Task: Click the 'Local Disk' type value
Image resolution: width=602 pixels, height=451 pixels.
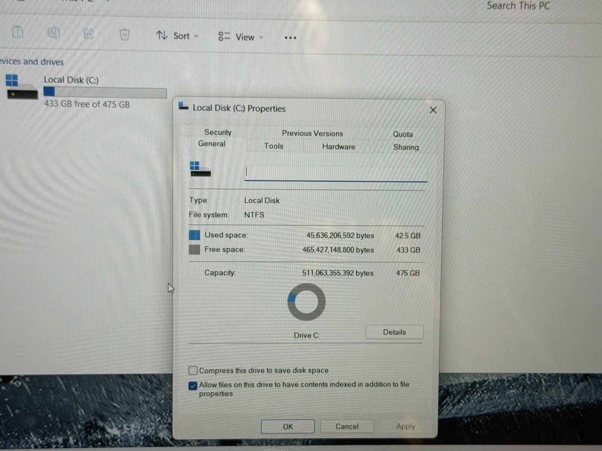Action: pyautogui.click(x=262, y=200)
